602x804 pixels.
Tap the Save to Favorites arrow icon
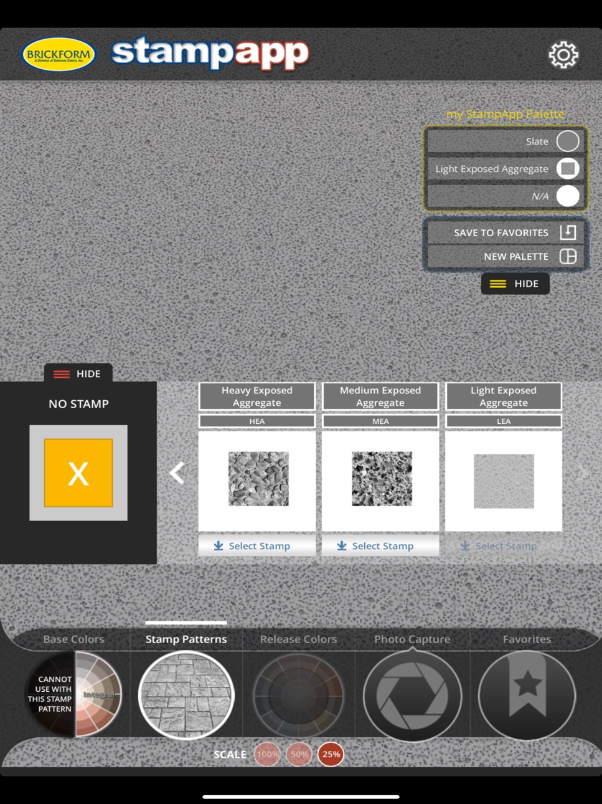[568, 232]
